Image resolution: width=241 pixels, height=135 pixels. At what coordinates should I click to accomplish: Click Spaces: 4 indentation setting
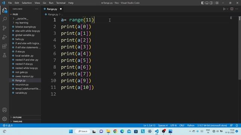point(163,125)
